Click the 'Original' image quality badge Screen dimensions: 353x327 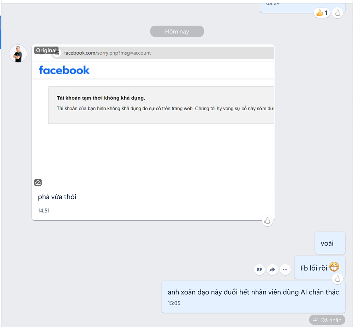pos(46,50)
